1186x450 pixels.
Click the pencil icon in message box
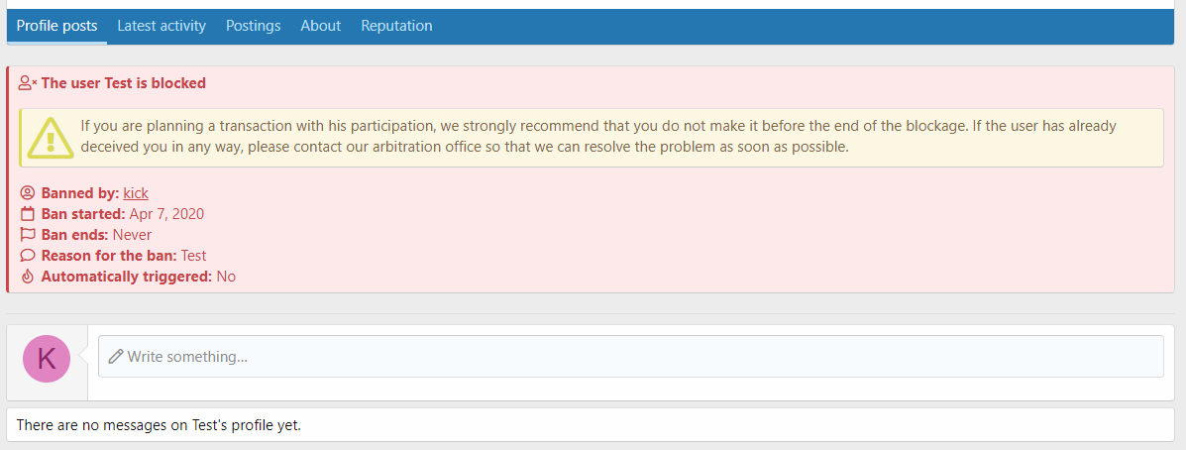[116, 357]
